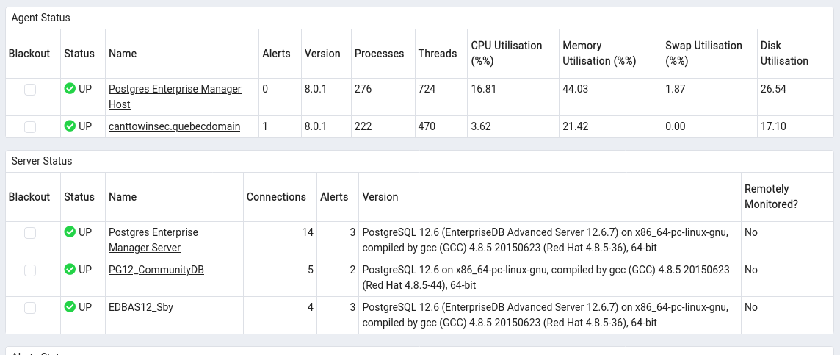Enable blackout for EDBAS12_Sby server
Image resolution: width=840 pixels, height=355 pixels.
[x=30, y=308]
